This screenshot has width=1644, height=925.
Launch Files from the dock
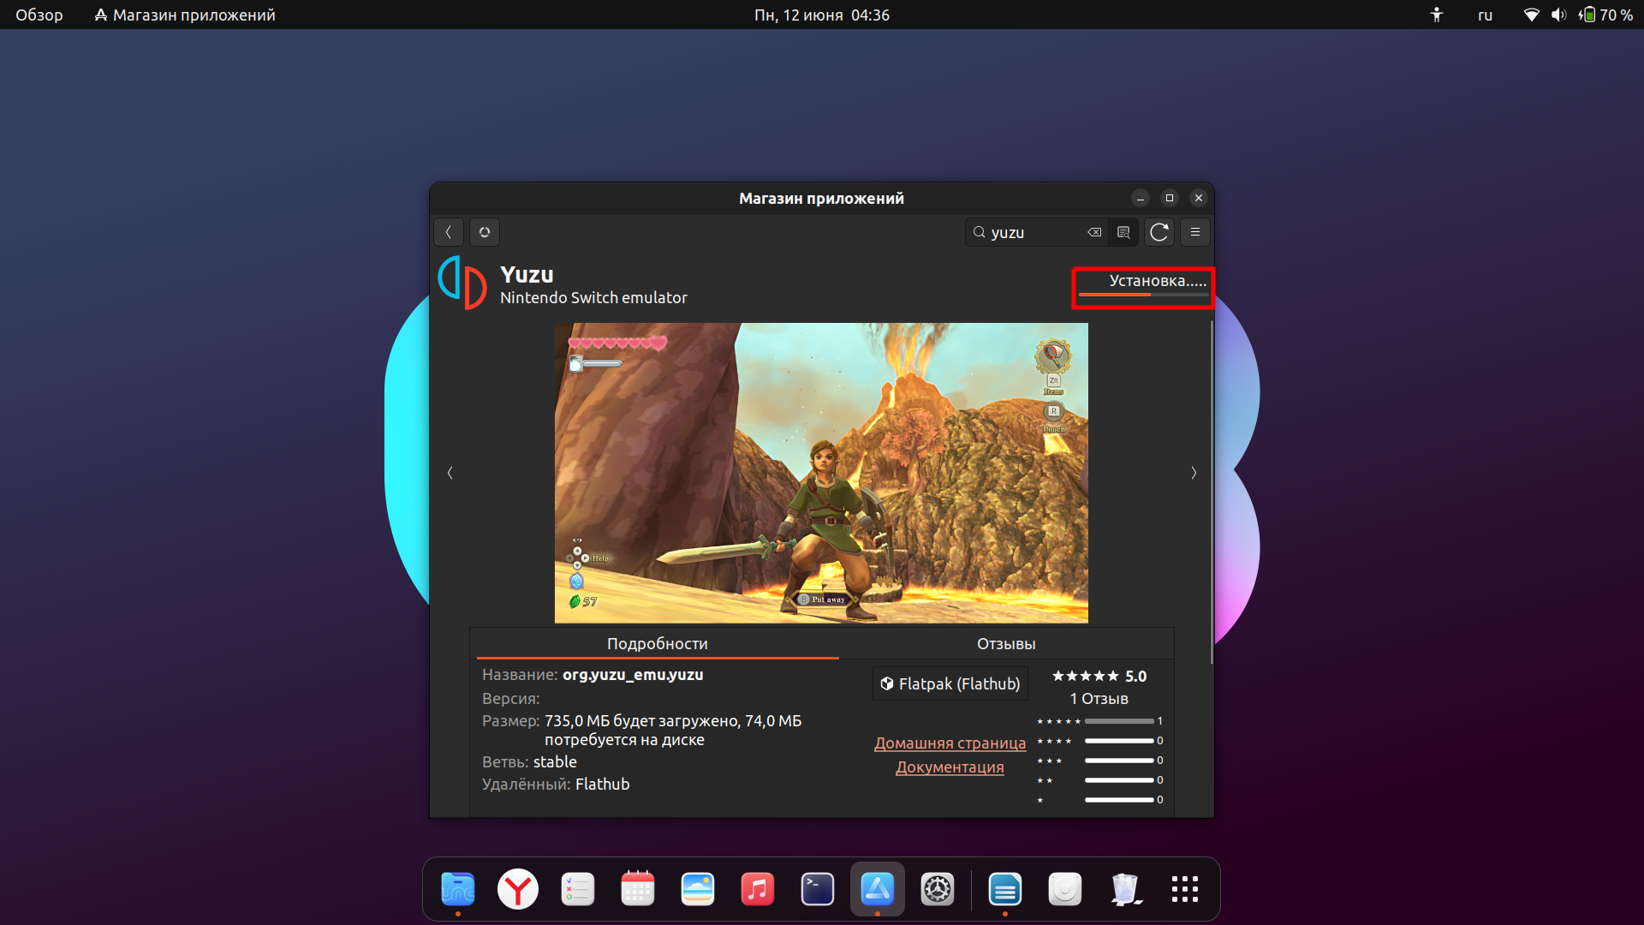click(x=458, y=889)
